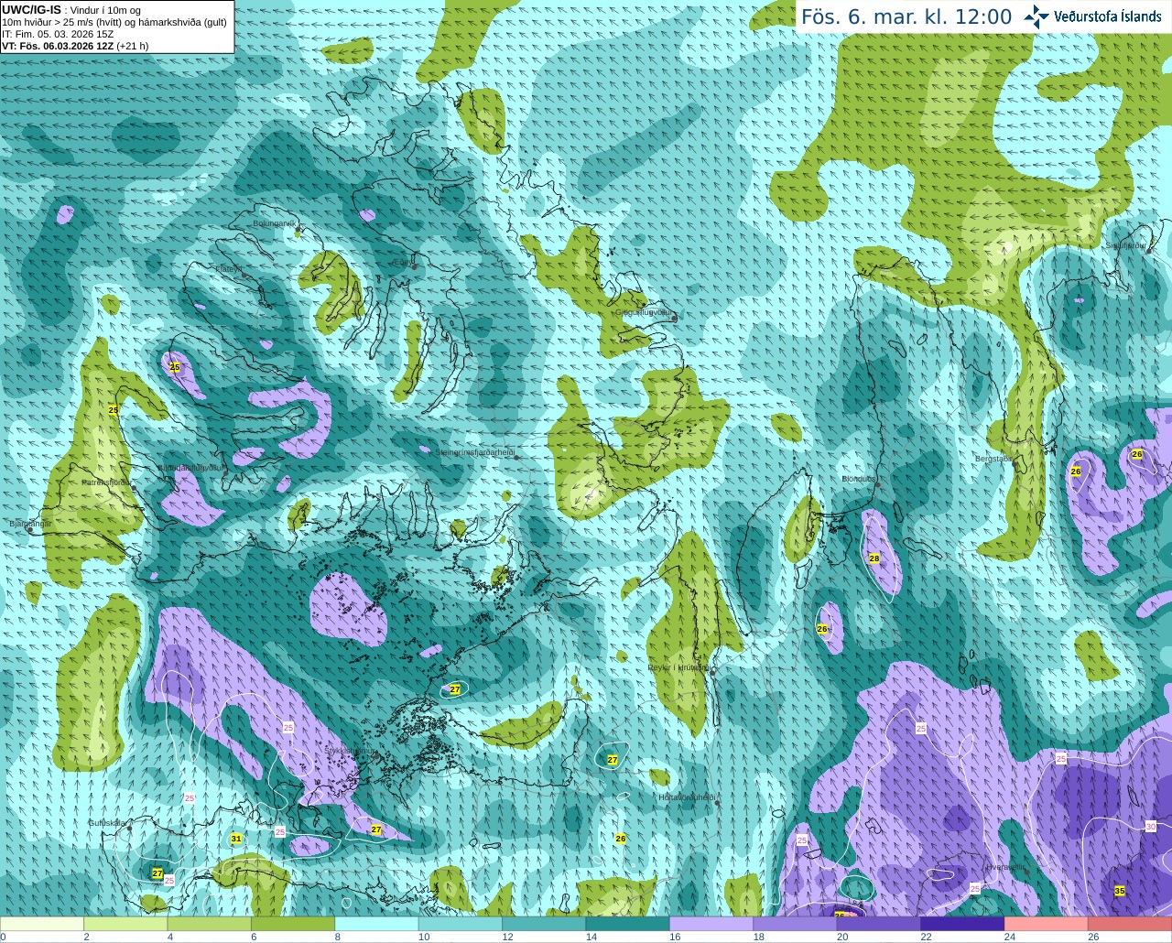
Task: Click the yellow 27 gust marker near Holtavörðuheiði
Action: click(x=613, y=760)
